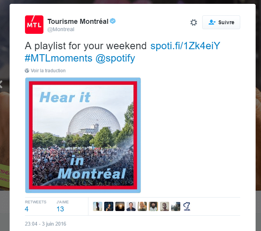Click the globe icon beside traduction
The image size is (261, 231).
click(x=27, y=71)
